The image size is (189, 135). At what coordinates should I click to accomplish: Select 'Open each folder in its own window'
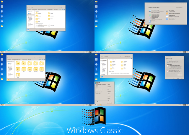coord(173,63)
